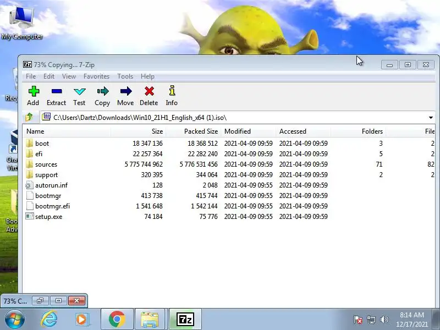Viewport: 440px width, 330px height.
Task: Click boot packed size 18 368 512
Action: click(202, 144)
